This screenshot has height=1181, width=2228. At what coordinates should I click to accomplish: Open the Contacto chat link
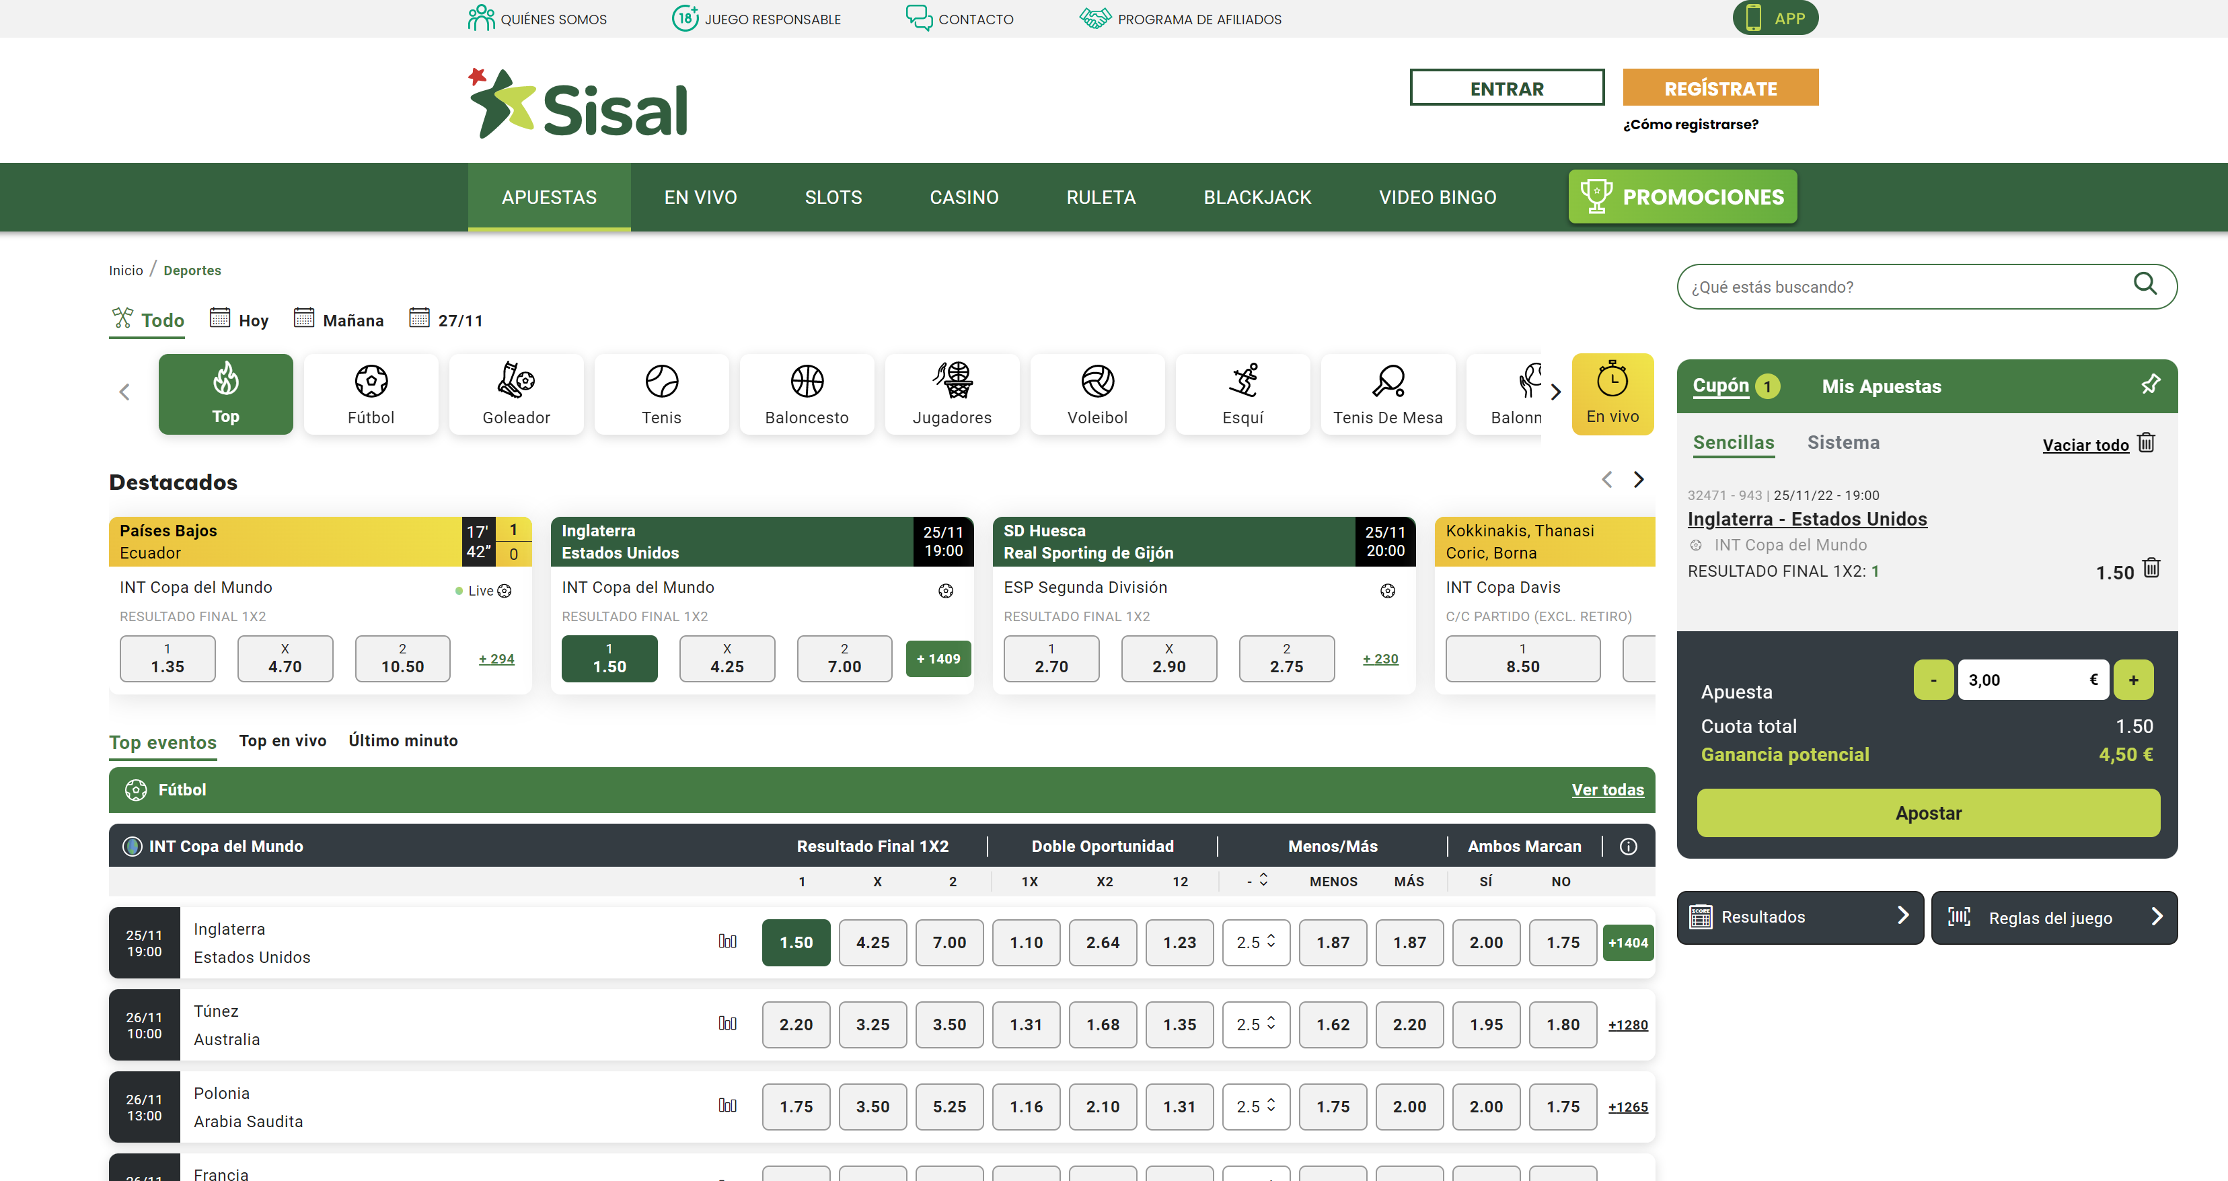[x=959, y=18]
